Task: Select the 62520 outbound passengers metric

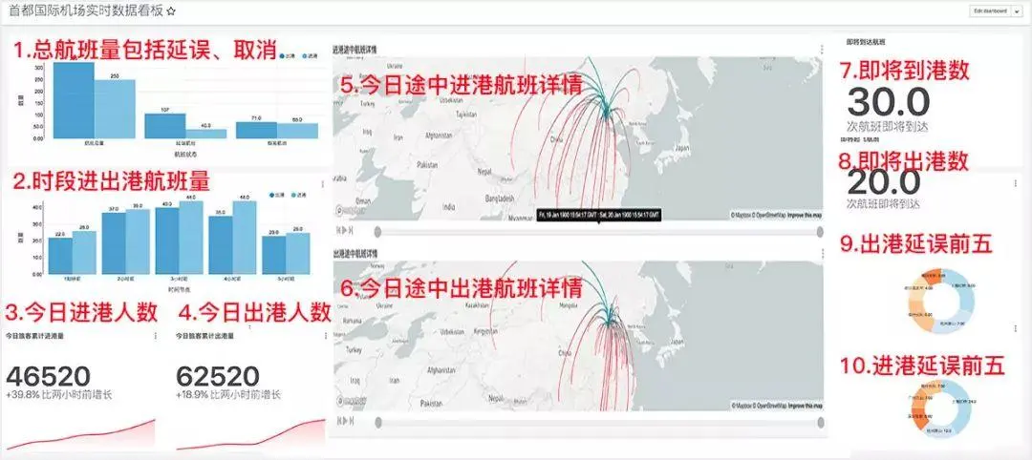Action: [x=218, y=377]
